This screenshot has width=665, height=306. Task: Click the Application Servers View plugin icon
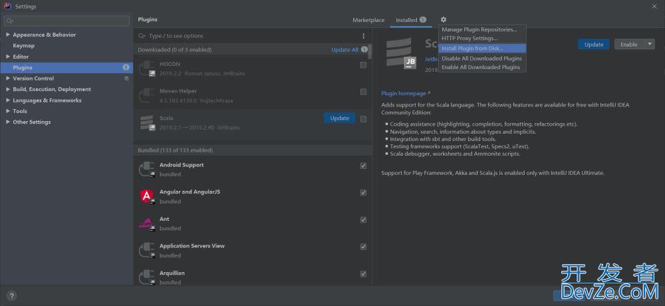point(147,250)
